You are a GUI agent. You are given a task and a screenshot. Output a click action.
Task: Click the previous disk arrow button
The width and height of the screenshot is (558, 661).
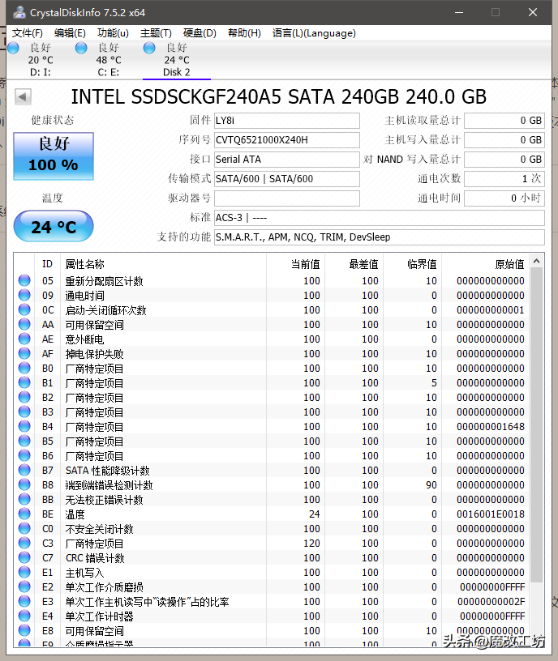pos(23,96)
